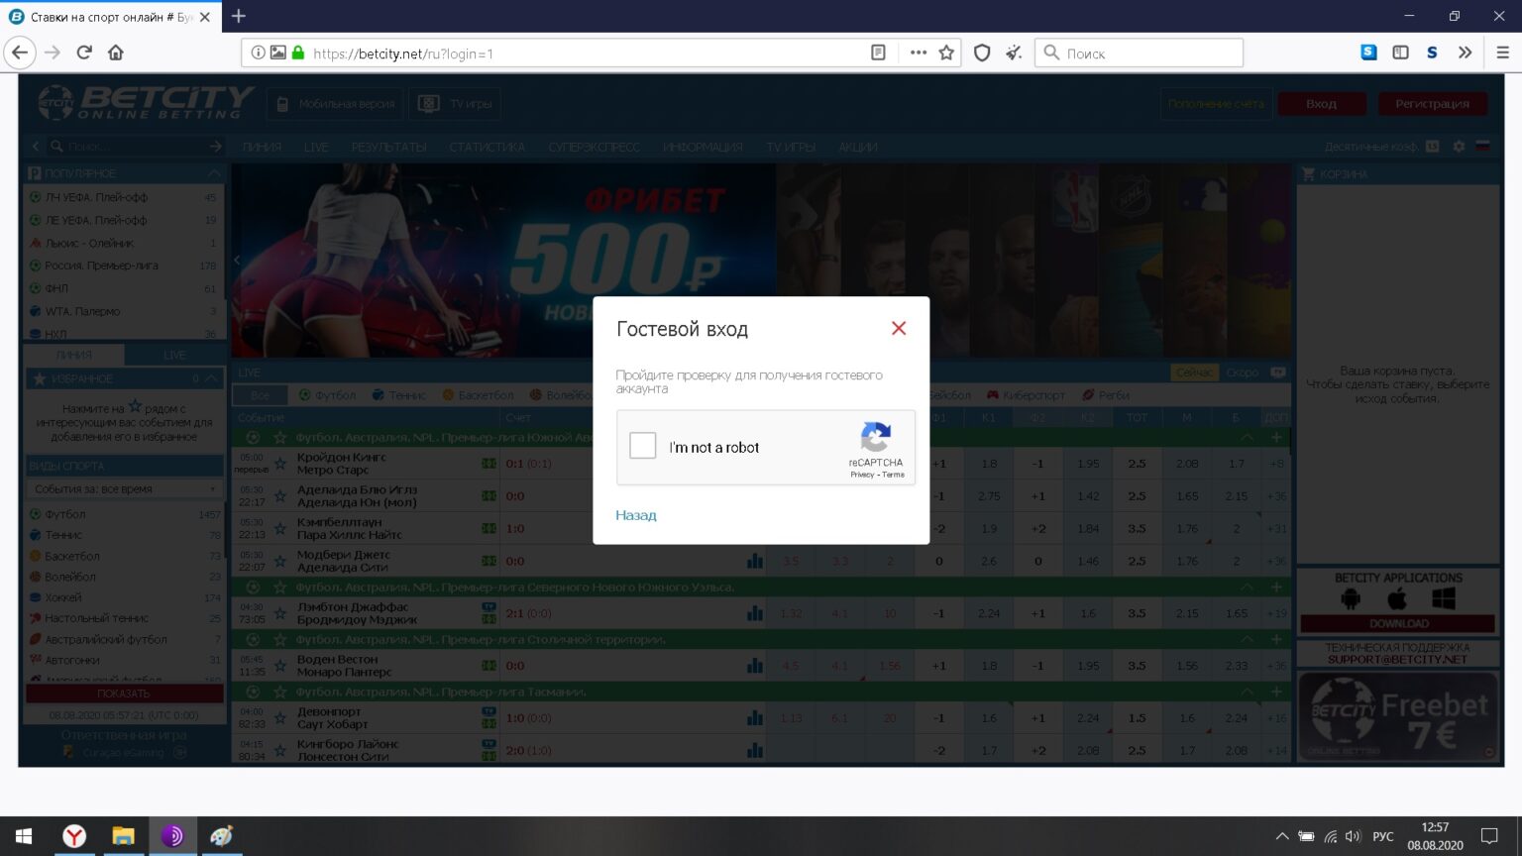Open reCAPTCHA Terms link
Screen dimensions: 1522x856
click(894, 475)
